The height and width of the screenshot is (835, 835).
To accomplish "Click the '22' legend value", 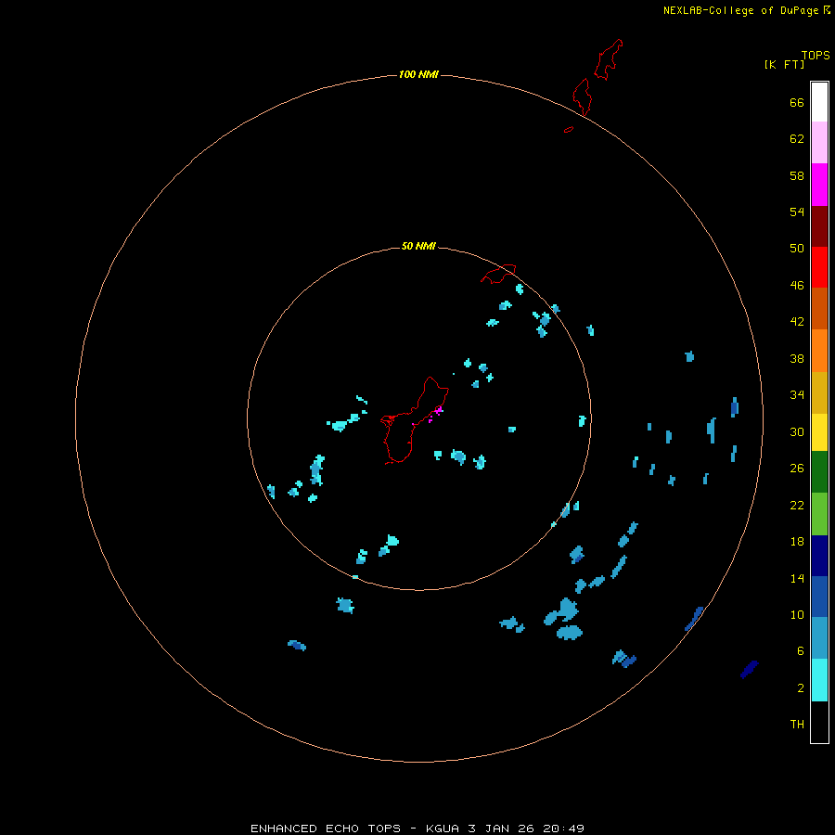I will point(797,505).
